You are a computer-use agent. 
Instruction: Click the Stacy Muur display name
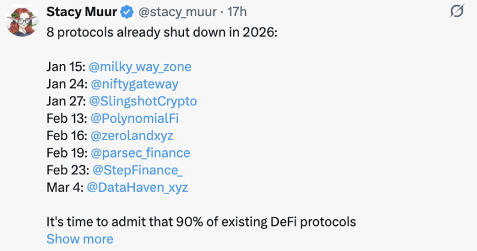(x=83, y=11)
